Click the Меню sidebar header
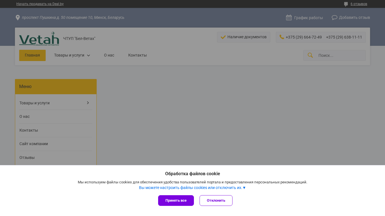385x216 pixels. coord(56,87)
